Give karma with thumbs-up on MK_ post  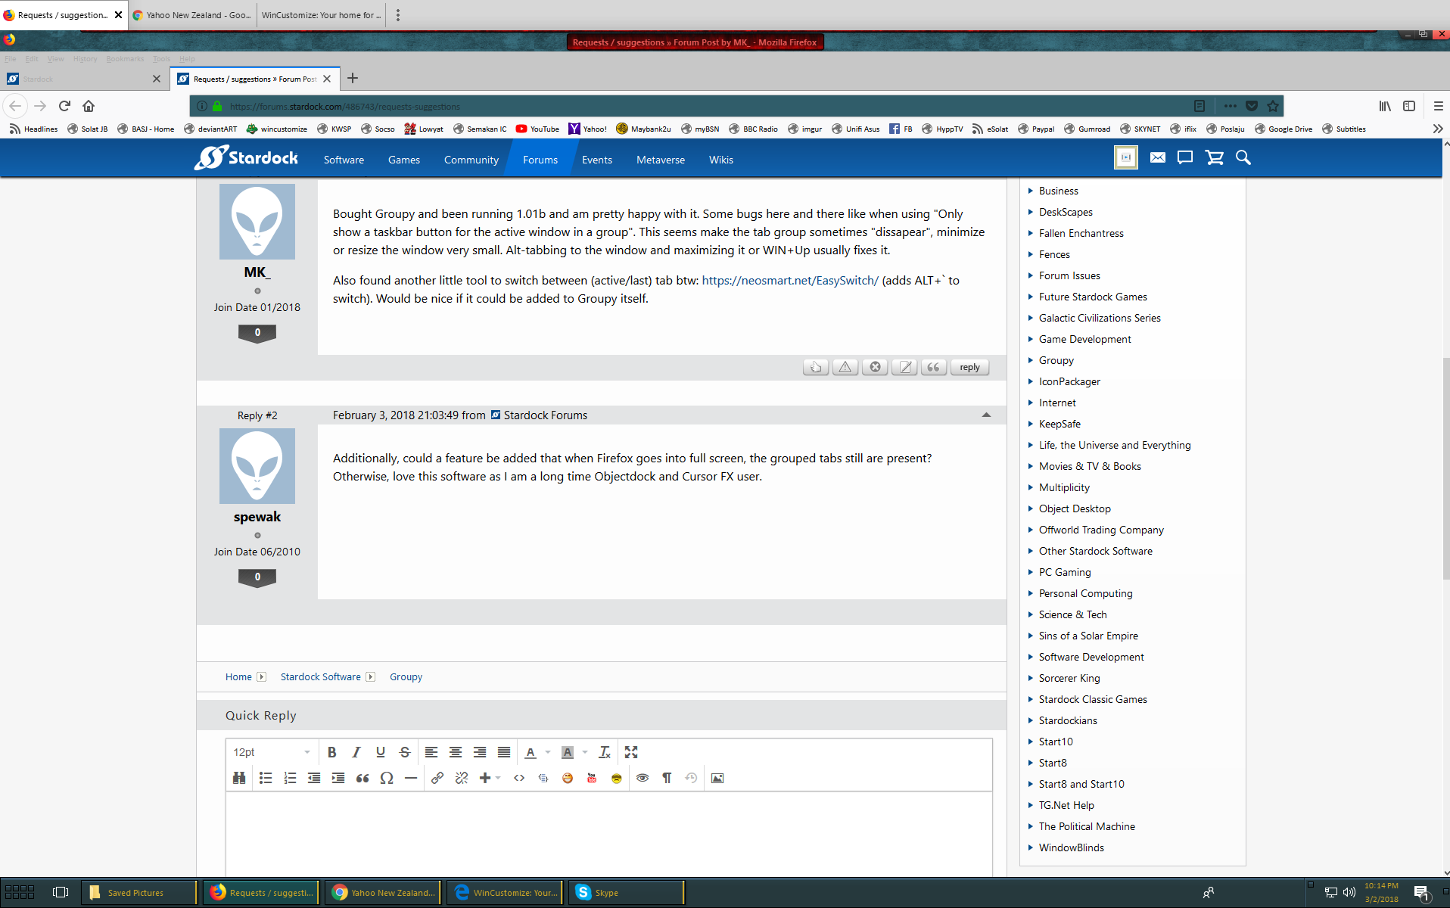[816, 367]
